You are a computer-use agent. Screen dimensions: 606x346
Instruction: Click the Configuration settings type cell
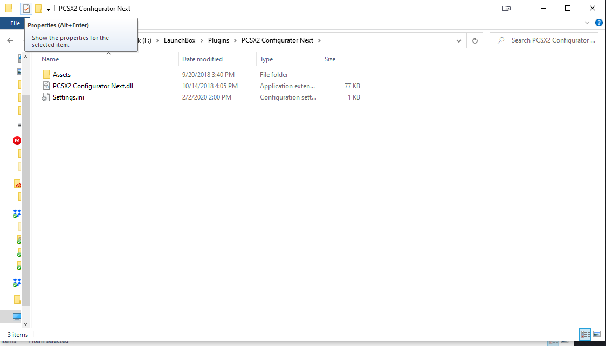click(288, 97)
